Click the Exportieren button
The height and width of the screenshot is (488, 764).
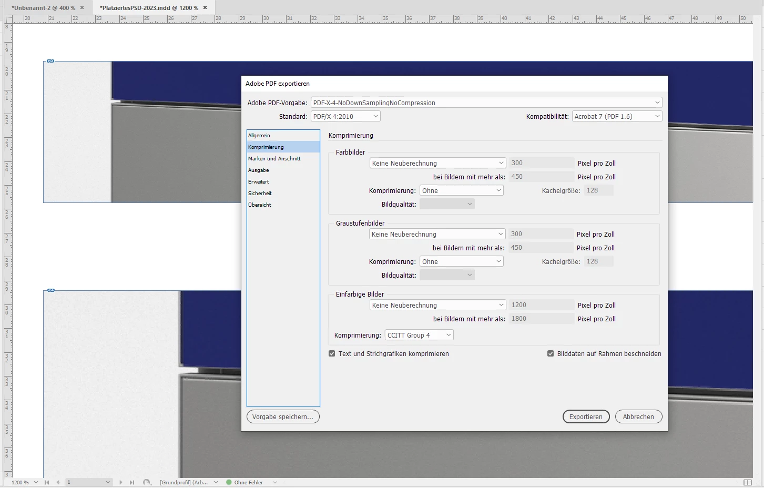point(586,416)
